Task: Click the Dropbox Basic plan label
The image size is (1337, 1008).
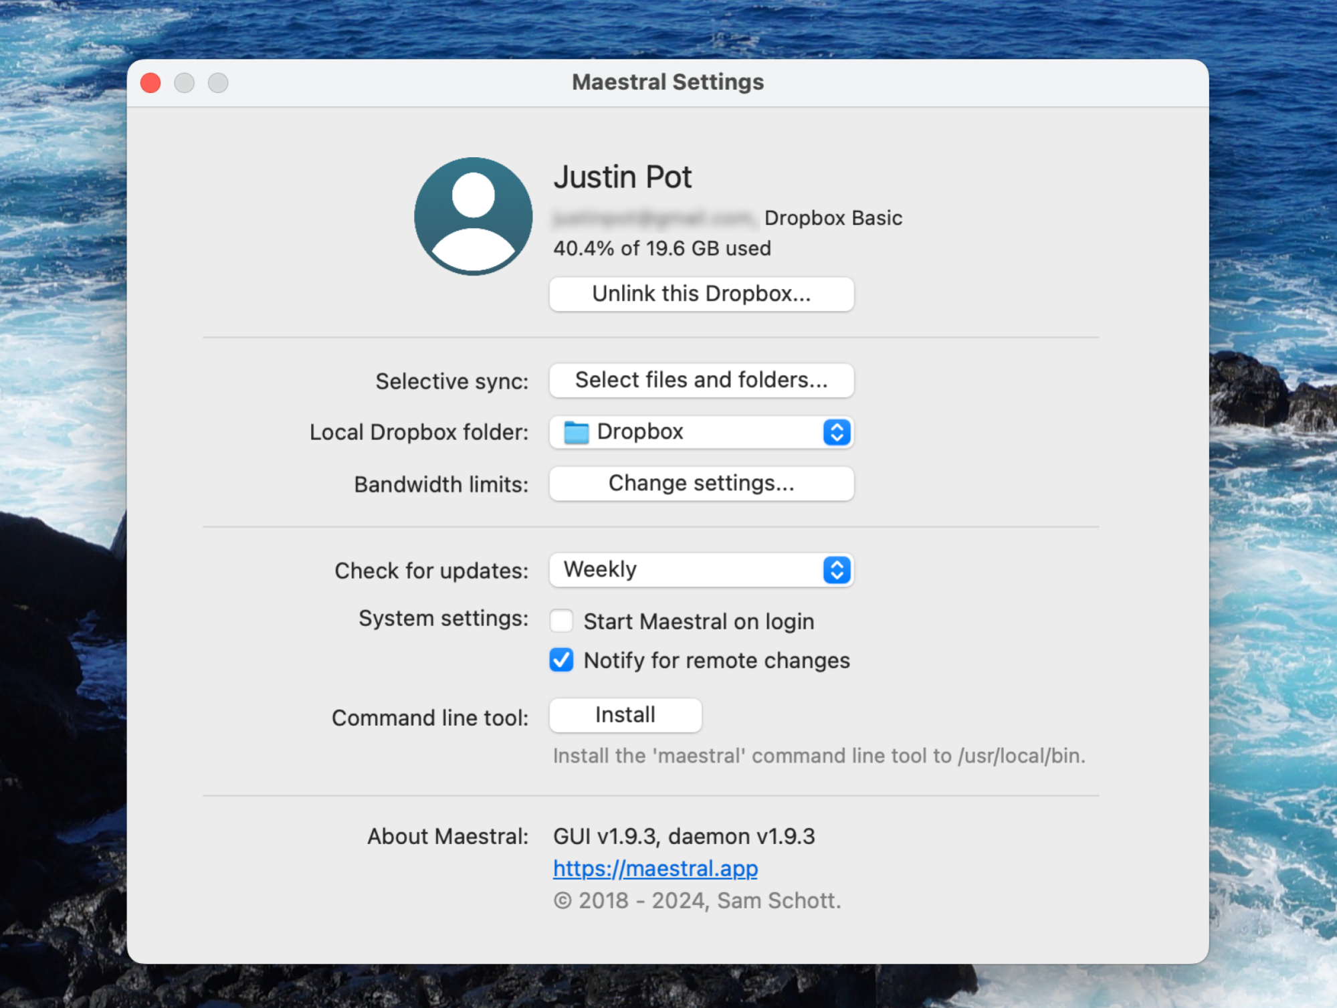Action: coord(833,218)
